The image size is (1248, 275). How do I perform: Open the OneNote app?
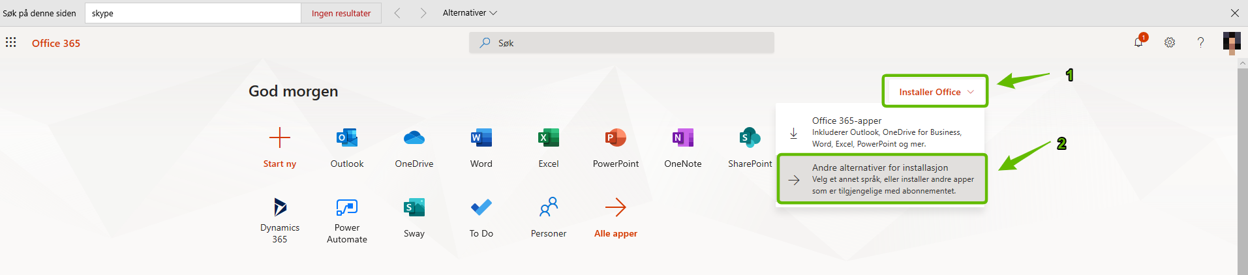[x=683, y=149]
